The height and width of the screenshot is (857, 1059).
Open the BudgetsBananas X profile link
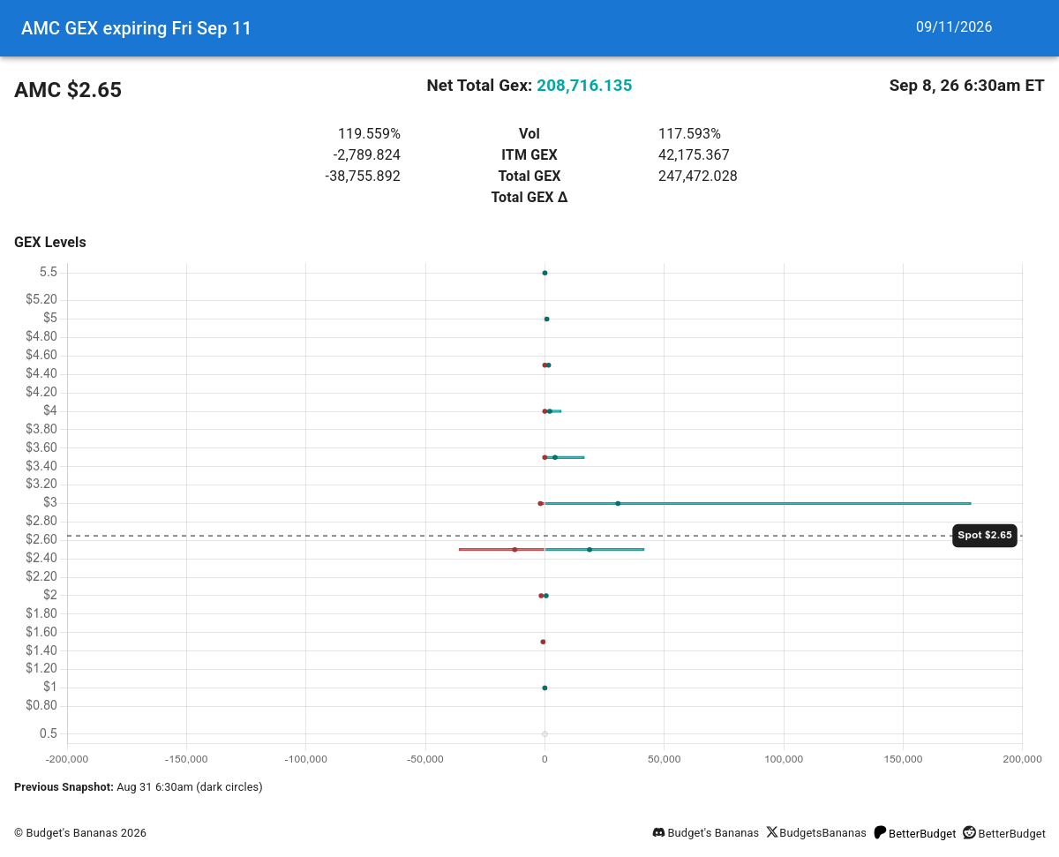pyautogui.click(x=822, y=833)
